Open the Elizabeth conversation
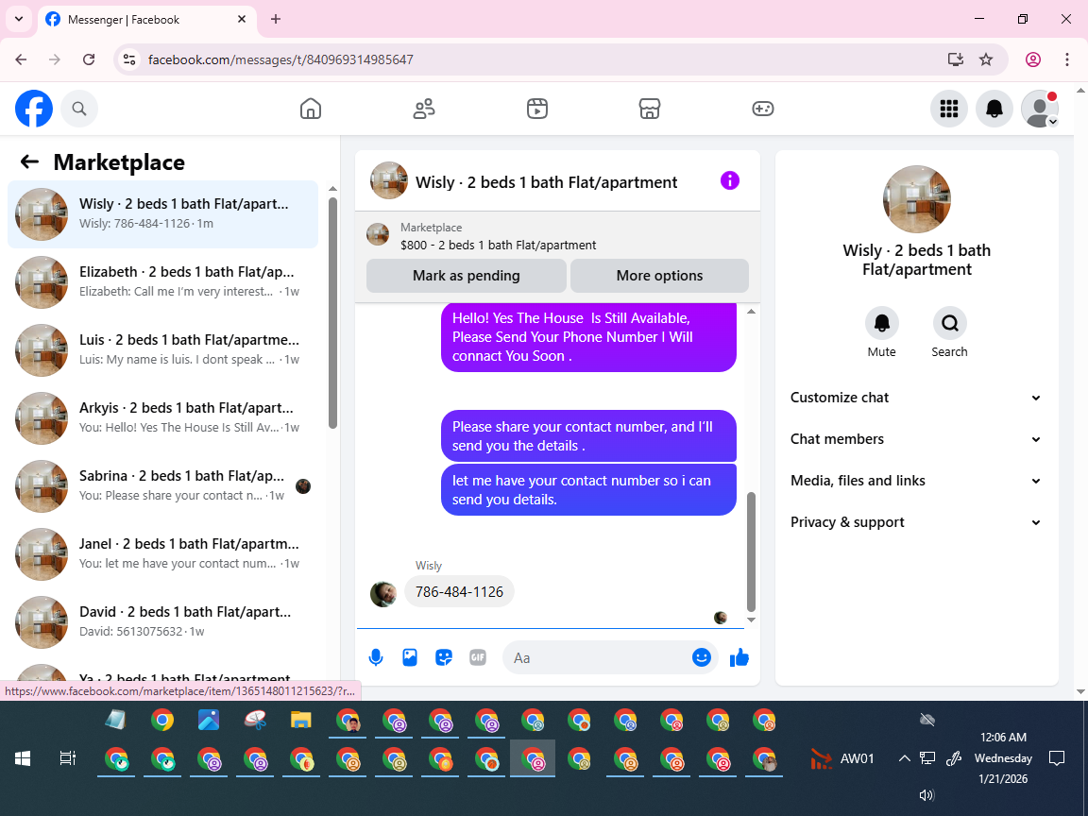 pos(163,281)
